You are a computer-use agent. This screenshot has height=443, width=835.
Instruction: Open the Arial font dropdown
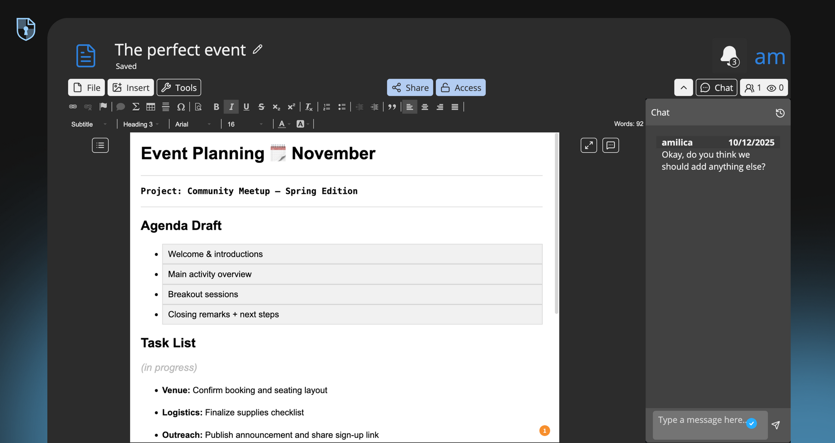(x=193, y=124)
